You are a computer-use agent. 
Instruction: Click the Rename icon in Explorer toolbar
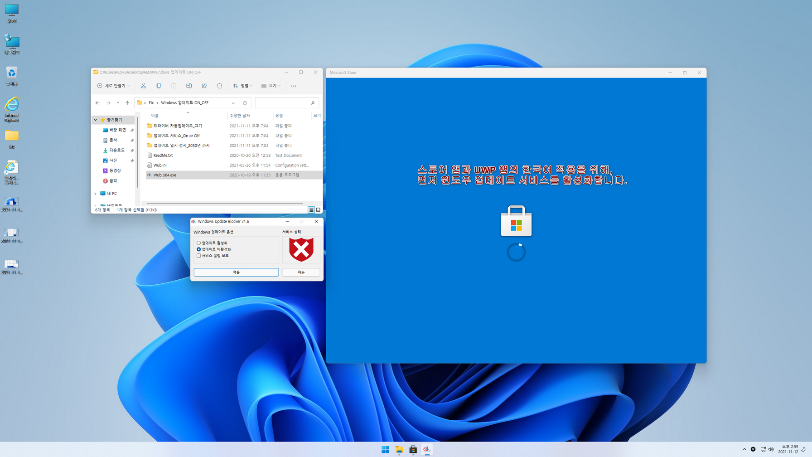189,86
